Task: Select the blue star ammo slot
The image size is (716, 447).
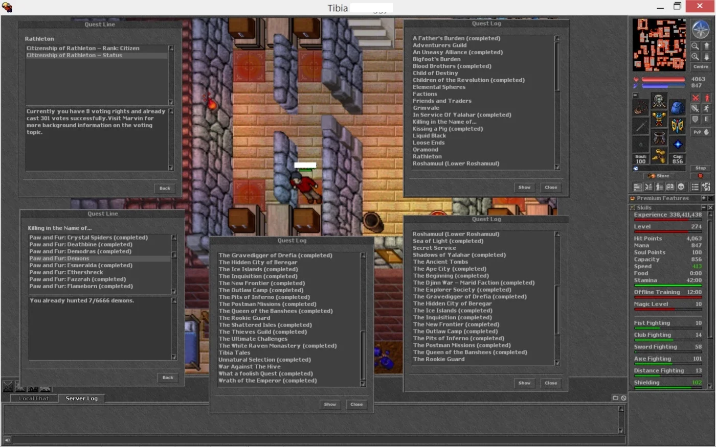Action: 678,144
